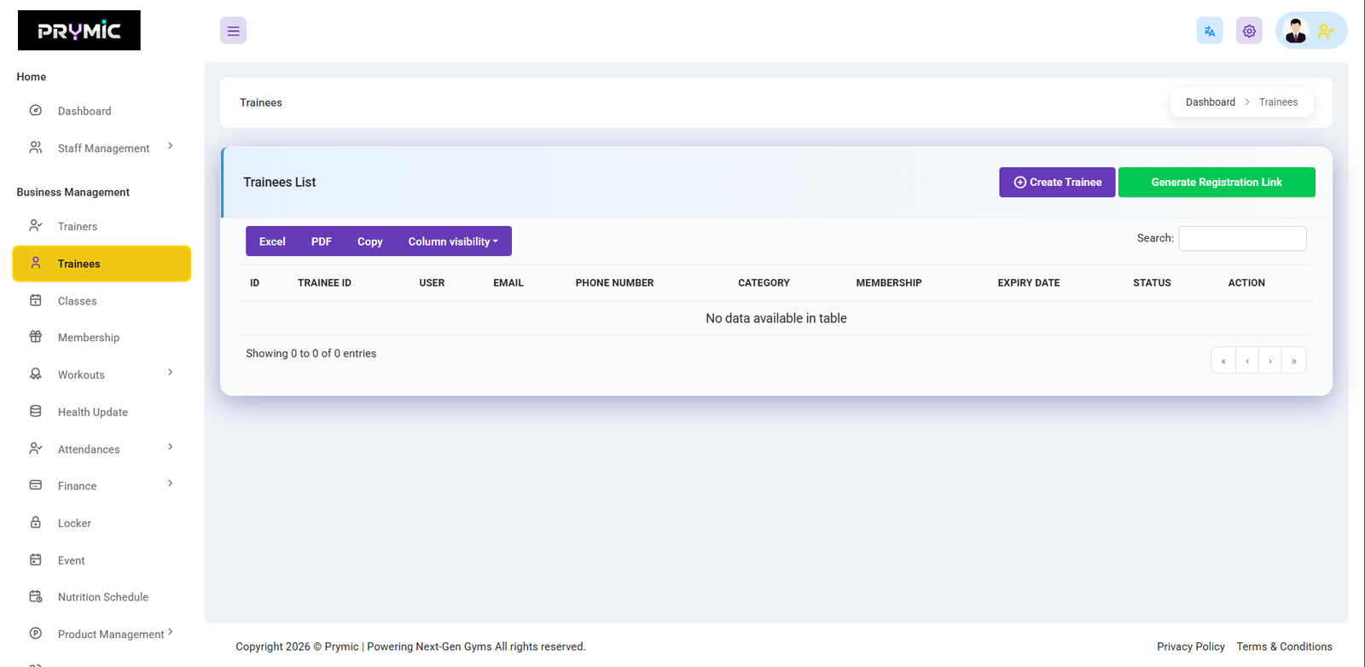Image resolution: width=1365 pixels, height=667 pixels.
Task: Click the Membership gift icon
Action: tap(36, 337)
